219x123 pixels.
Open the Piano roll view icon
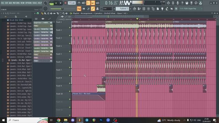tap(139, 9)
